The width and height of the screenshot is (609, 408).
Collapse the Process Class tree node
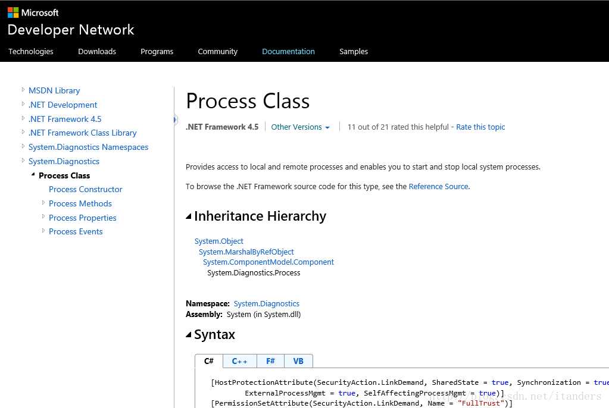(x=33, y=175)
